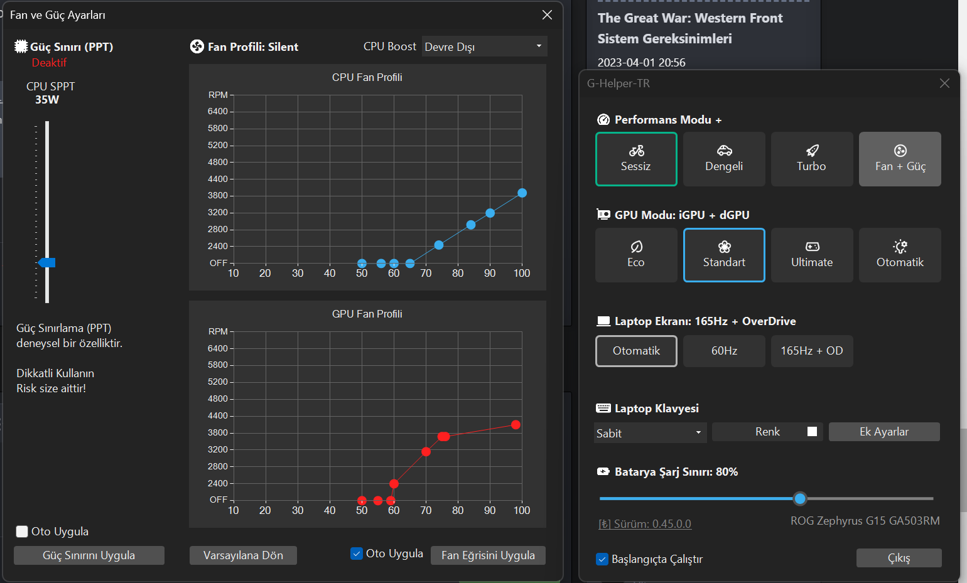Click Fan Eğrisini Uygula button
This screenshot has height=583, width=967.
(488, 555)
